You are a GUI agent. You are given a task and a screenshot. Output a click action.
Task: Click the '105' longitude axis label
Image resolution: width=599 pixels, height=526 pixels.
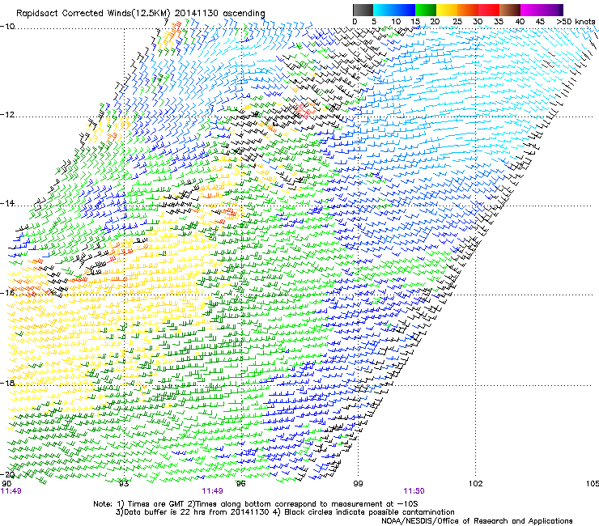593,484
